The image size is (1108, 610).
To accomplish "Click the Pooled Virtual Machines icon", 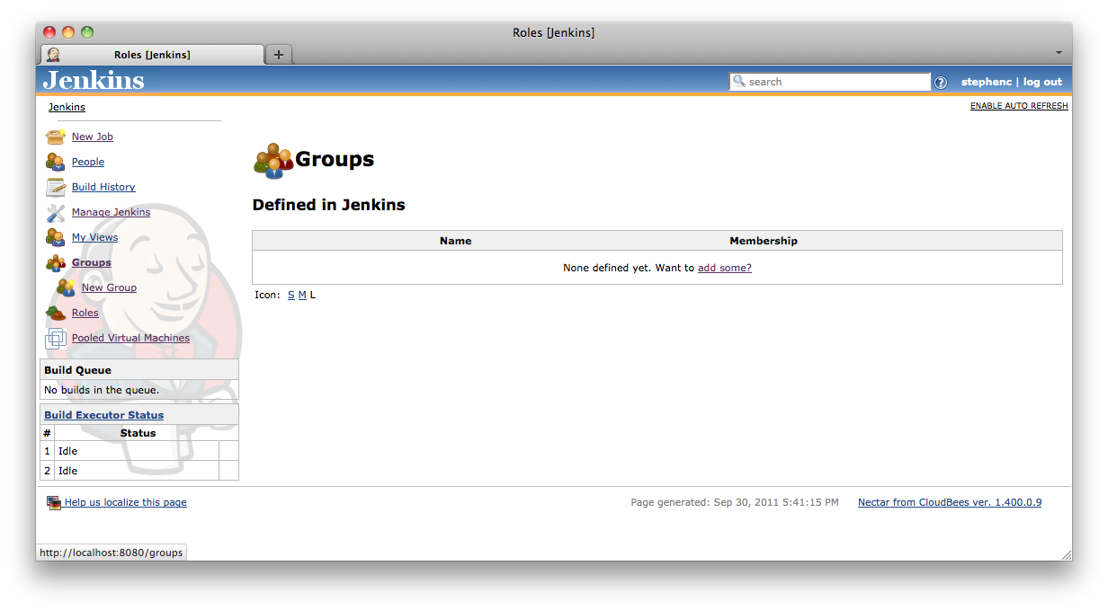I will [x=56, y=338].
